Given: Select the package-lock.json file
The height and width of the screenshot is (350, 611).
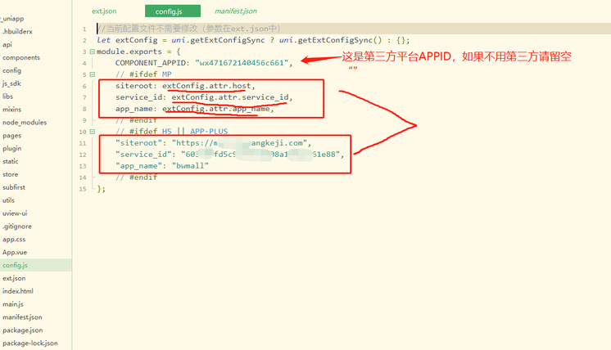Looking at the screenshot, I should point(30,343).
